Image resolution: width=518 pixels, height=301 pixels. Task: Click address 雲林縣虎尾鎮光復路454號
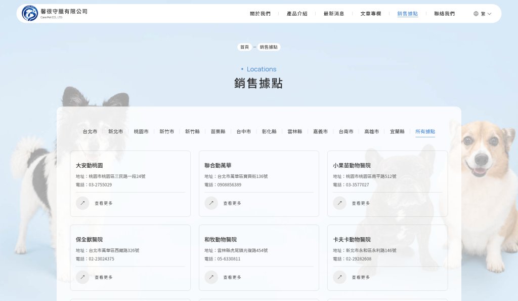[x=242, y=250]
